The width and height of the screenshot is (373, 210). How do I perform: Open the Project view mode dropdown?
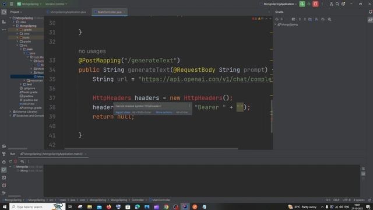[16, 12]
